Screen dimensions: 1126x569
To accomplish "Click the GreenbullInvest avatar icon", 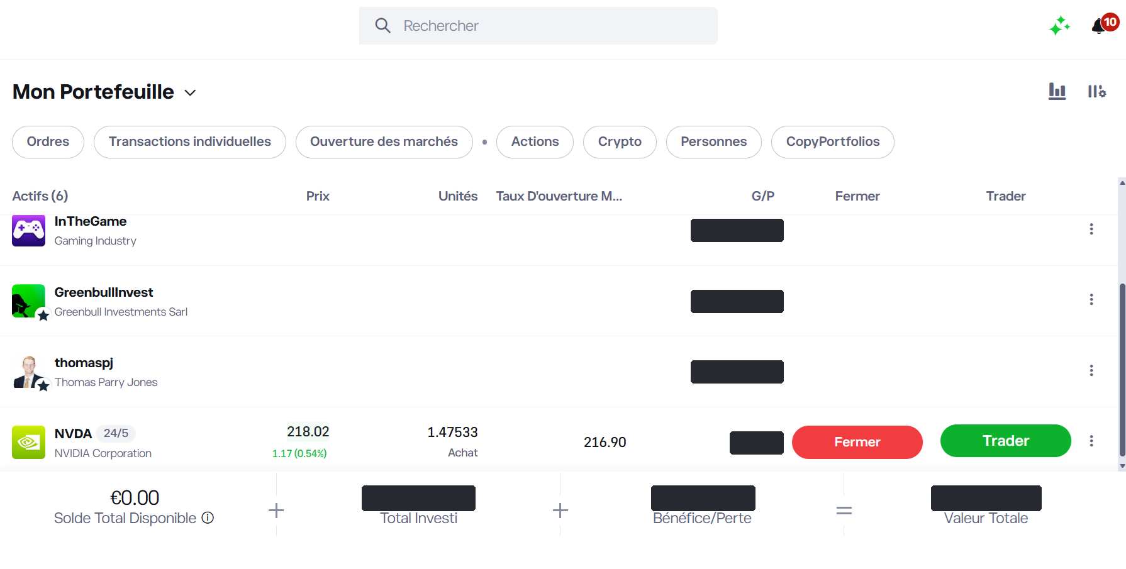I will pos(29,301).
